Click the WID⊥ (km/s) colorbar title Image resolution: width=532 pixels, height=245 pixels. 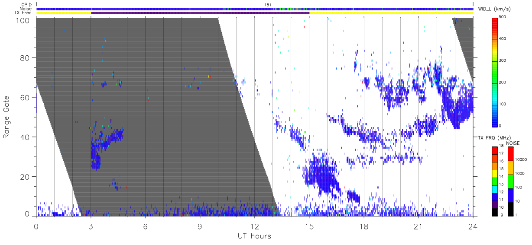tap(494, 9)
